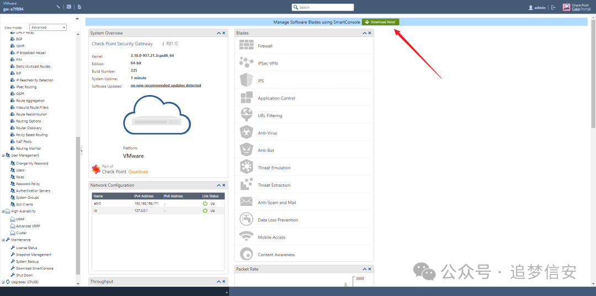
Task: Sort by the Link Status column header
Action: coord(212,196)
